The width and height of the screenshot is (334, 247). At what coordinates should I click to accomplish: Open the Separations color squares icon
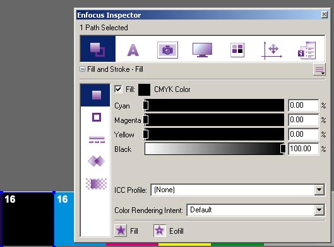click(x=237, y=50)
